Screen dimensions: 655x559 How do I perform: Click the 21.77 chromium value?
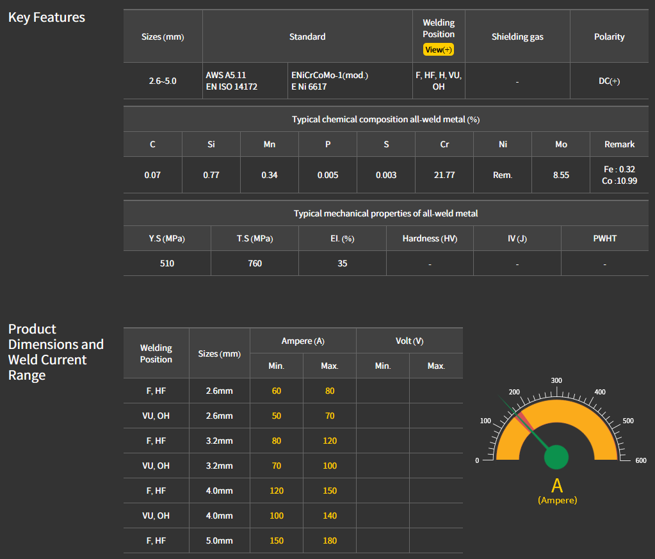(x=444, y=175)
